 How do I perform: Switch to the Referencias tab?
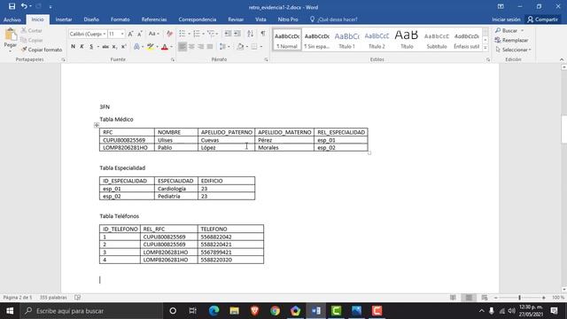coord(154,19)
